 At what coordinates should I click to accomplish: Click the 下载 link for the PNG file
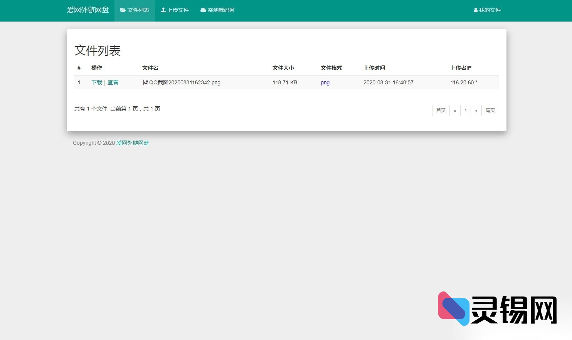pos(96,82)
